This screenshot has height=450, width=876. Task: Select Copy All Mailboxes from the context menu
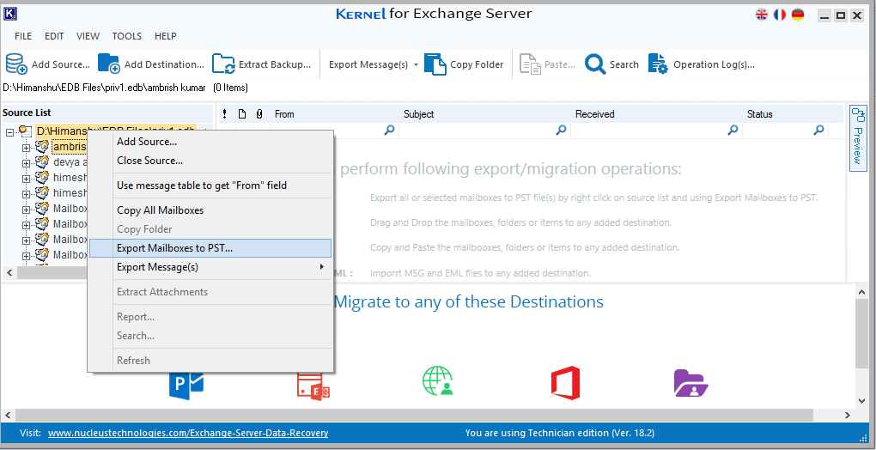[160, 210]
